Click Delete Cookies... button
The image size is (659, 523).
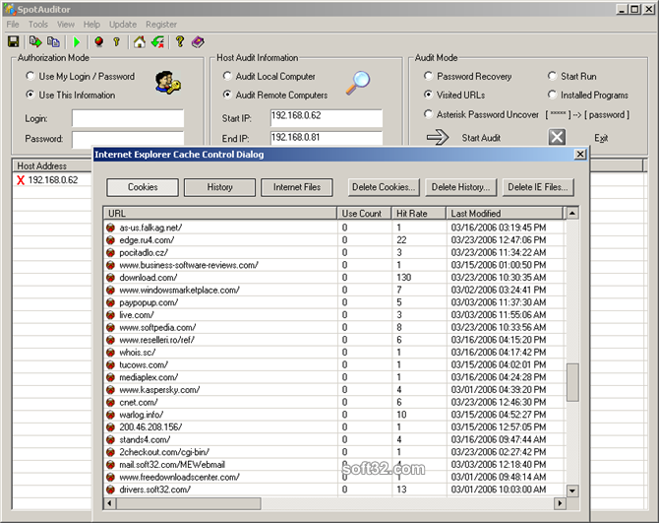(x=384, y=187)
